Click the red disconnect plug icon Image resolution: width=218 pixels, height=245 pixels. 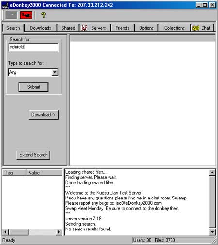point(26,15)
